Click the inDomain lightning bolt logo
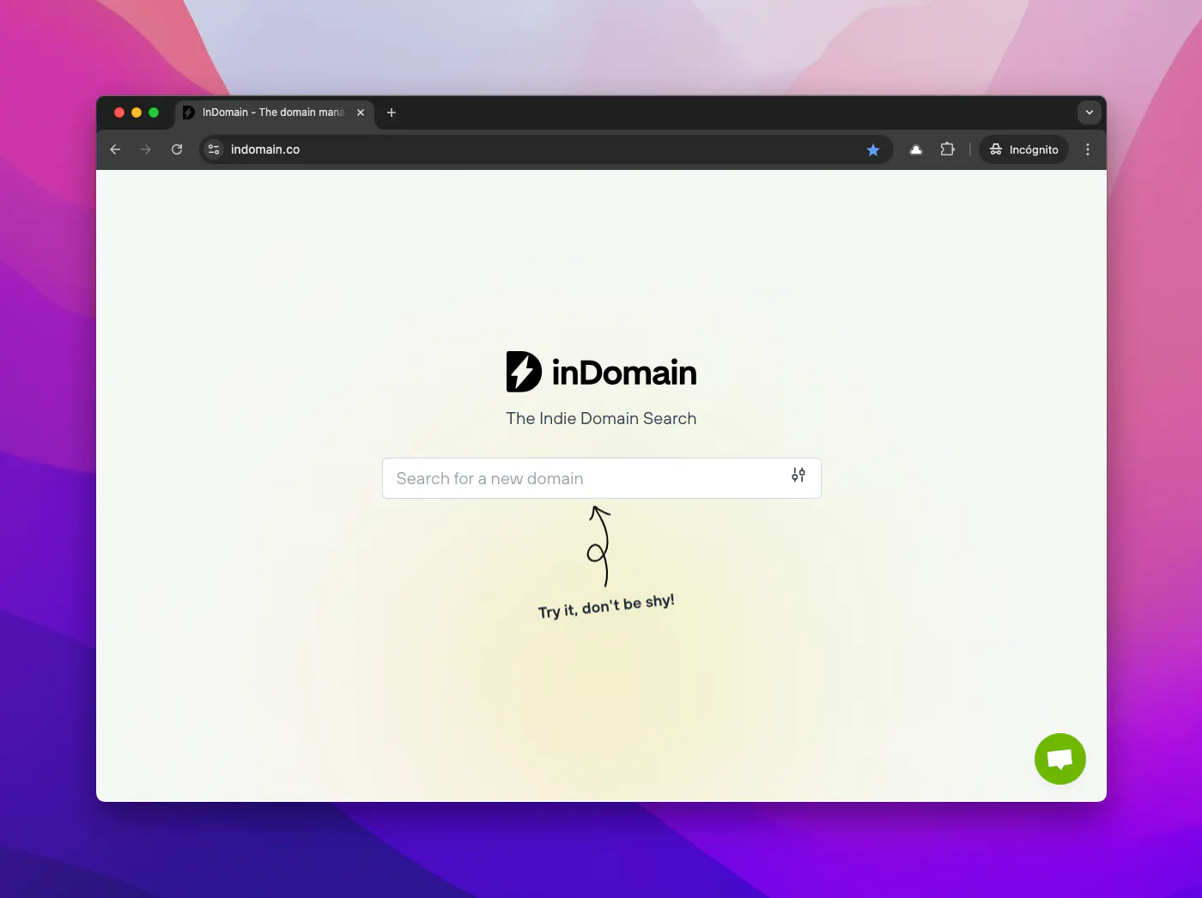The height and width of the screenshot is (898, 1202). (524, 372)
